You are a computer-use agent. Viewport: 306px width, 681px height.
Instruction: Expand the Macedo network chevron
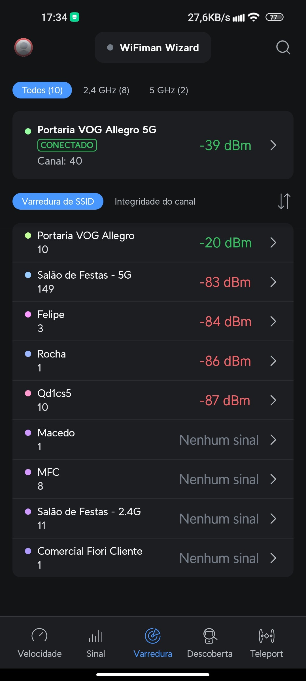273,440
